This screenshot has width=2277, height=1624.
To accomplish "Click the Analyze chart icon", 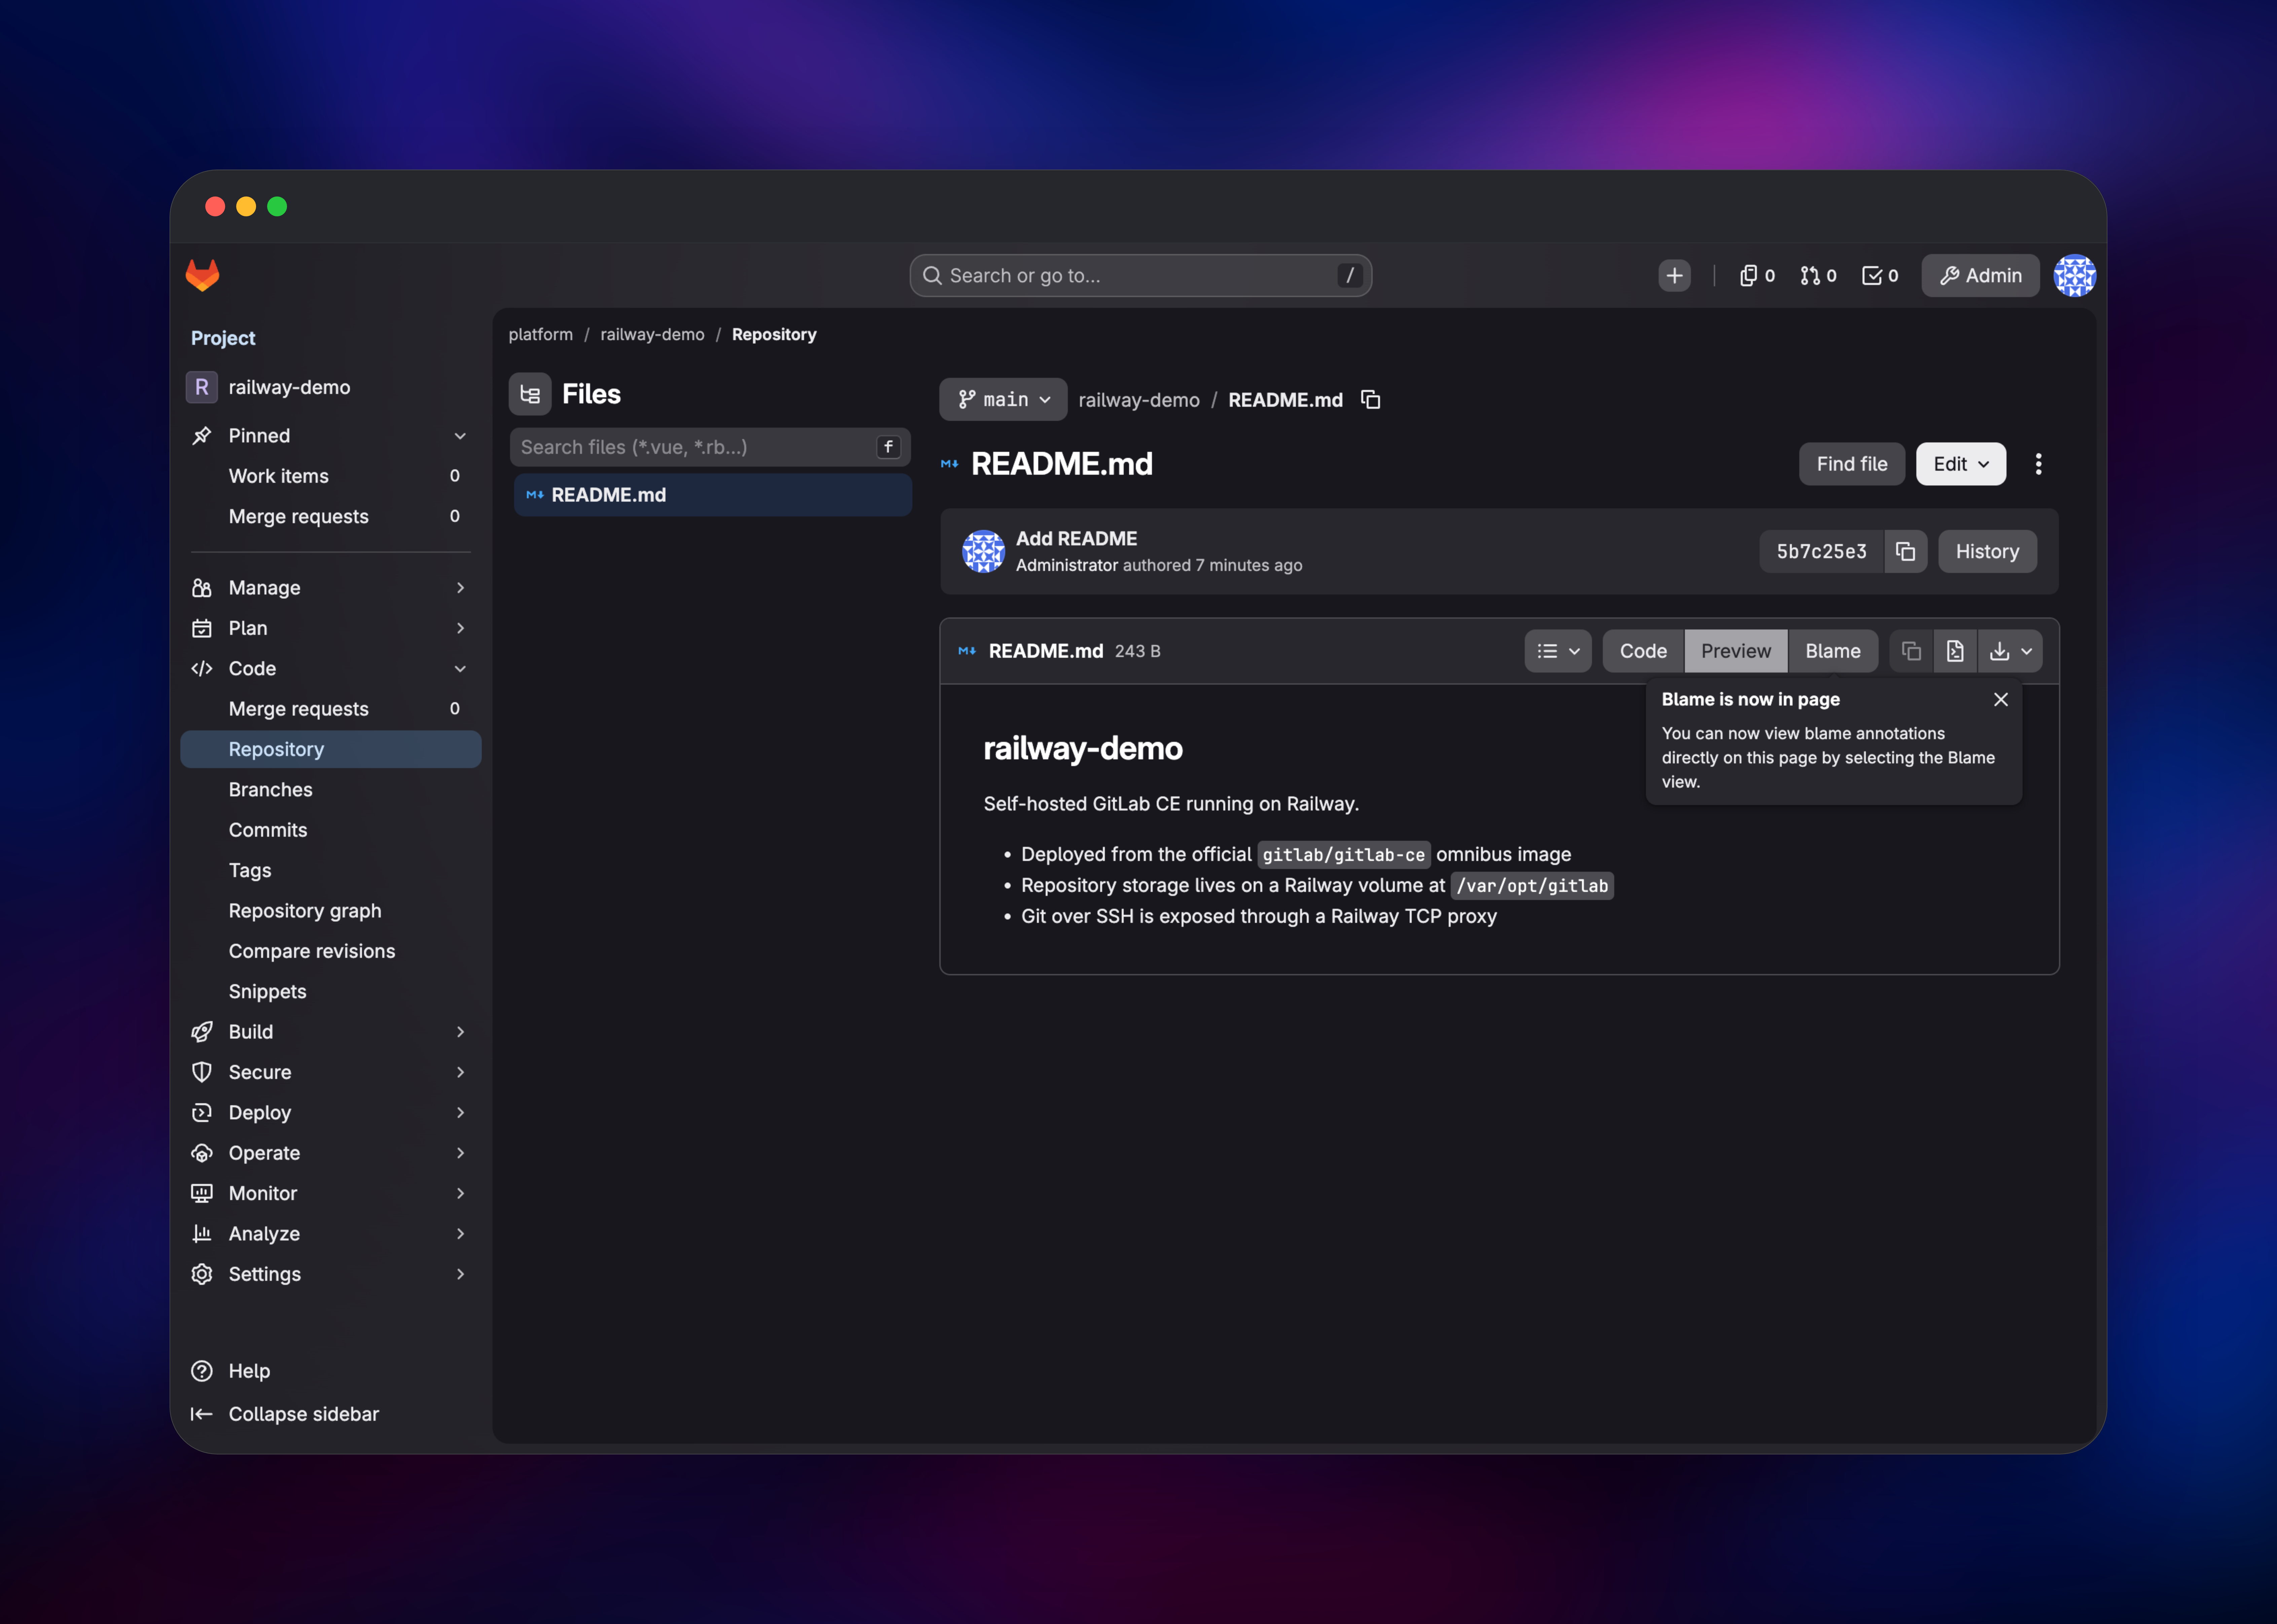I will point(202,1234).
